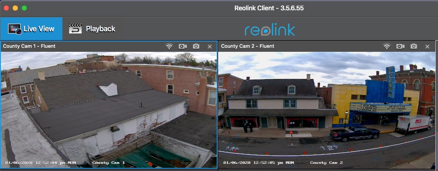Start recording on County Cam 1
The image size is (438, 171).
tap(183, 46)
